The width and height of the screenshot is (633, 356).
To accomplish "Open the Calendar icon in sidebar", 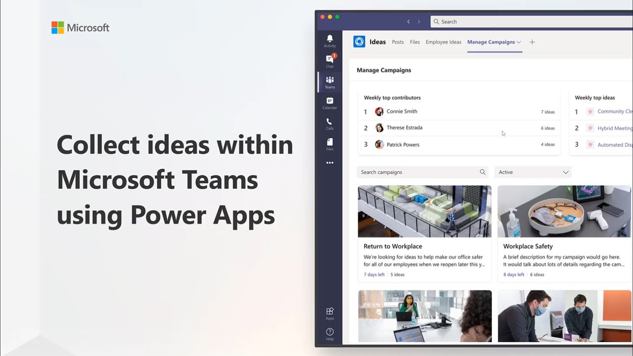I will pyautogui.click(x=330, y=100).
